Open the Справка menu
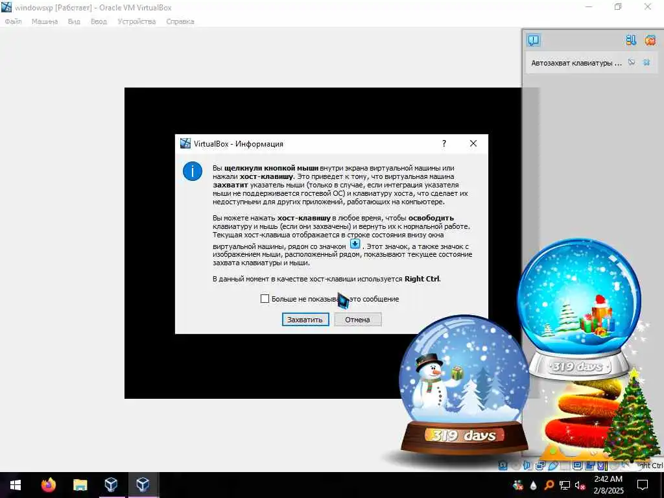 click(180, 21)
